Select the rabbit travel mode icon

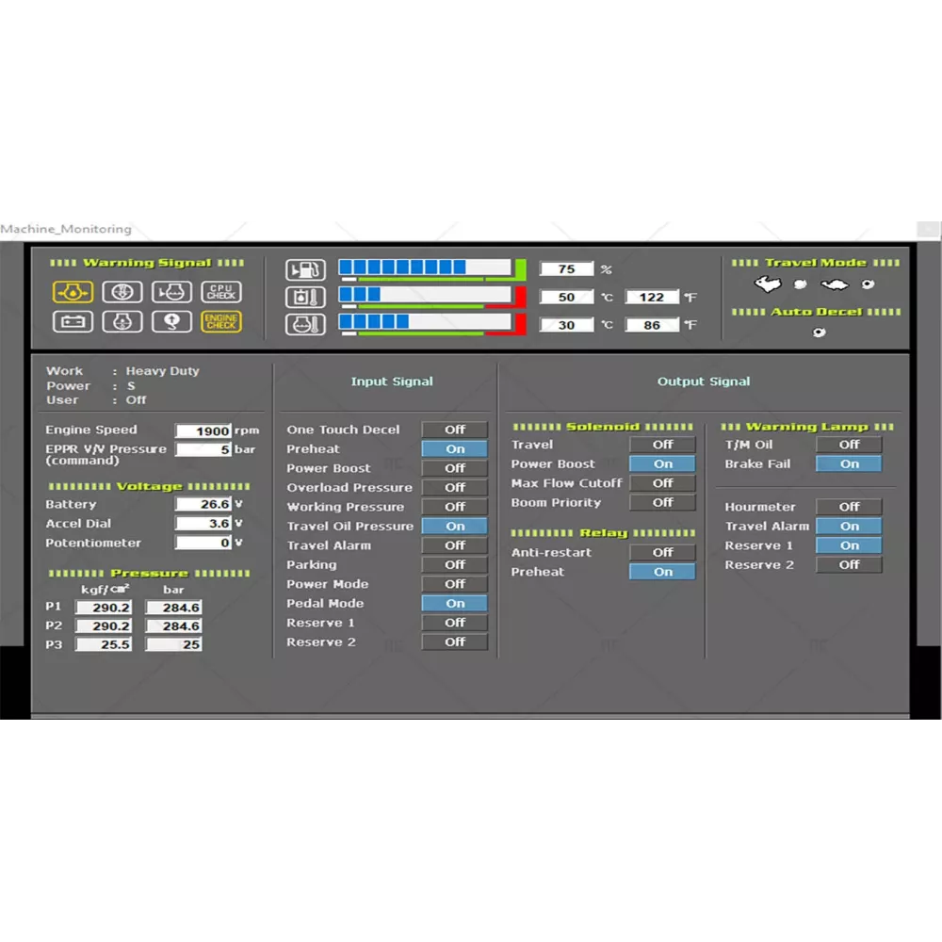click(x=769, y=284)
